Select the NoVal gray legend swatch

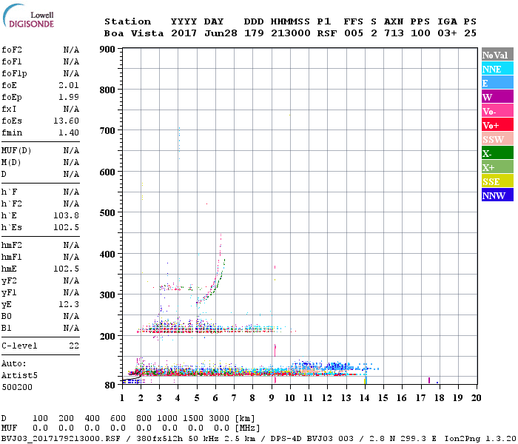497,55
